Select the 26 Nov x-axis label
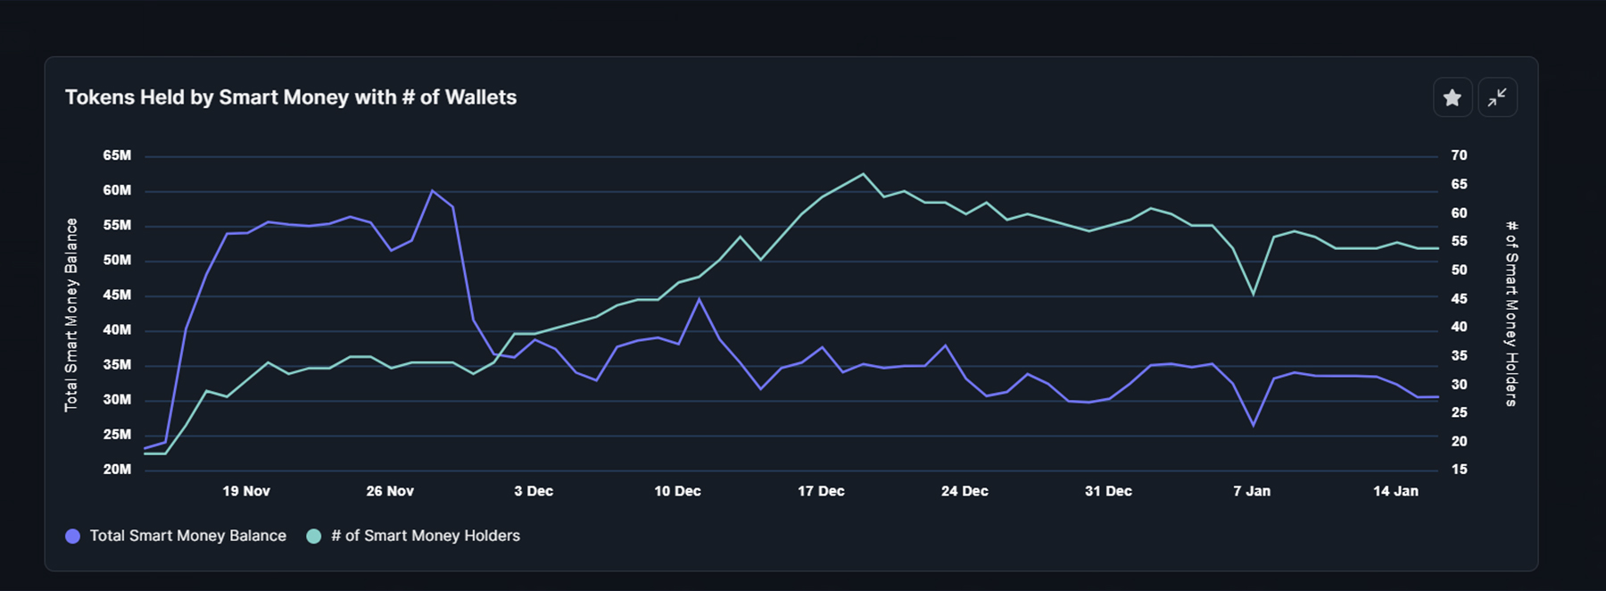 click(x=390, y=491)
